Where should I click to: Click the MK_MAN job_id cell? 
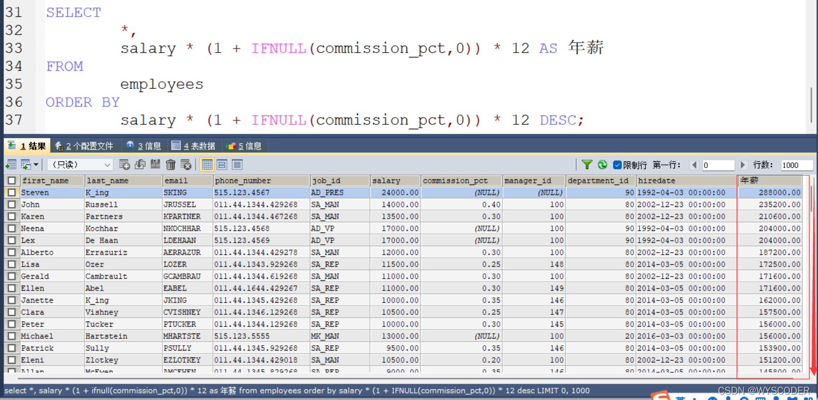pyautogui.click(x=340, y=336)
